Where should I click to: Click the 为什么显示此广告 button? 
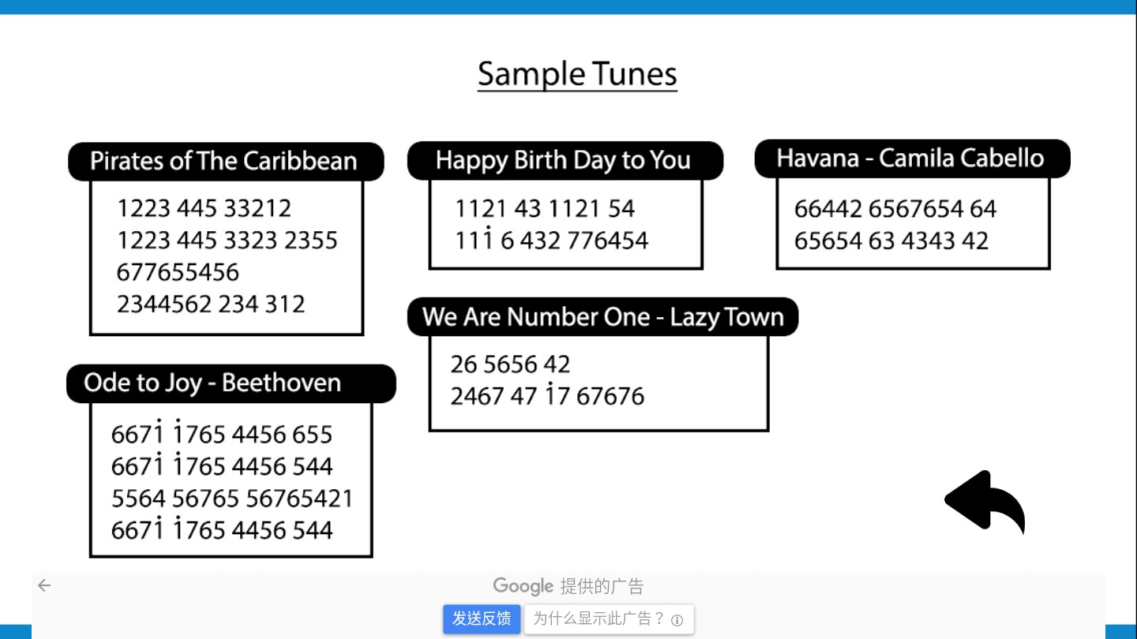(x=609, y=619)
